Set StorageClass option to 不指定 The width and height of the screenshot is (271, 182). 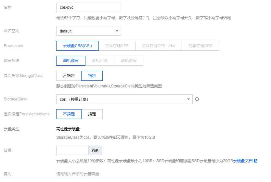[69, 76]
